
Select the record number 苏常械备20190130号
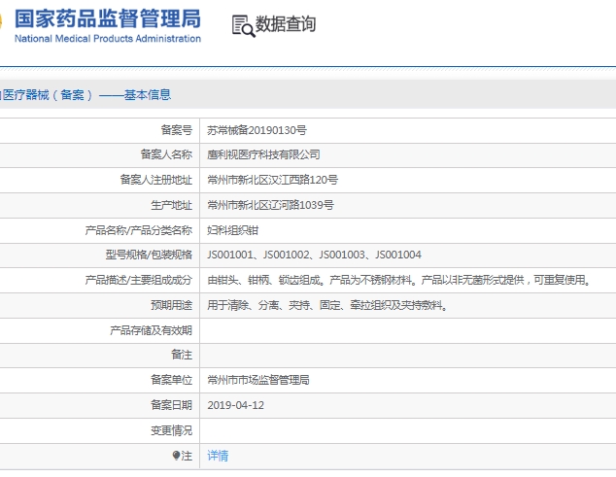(257, 130)
